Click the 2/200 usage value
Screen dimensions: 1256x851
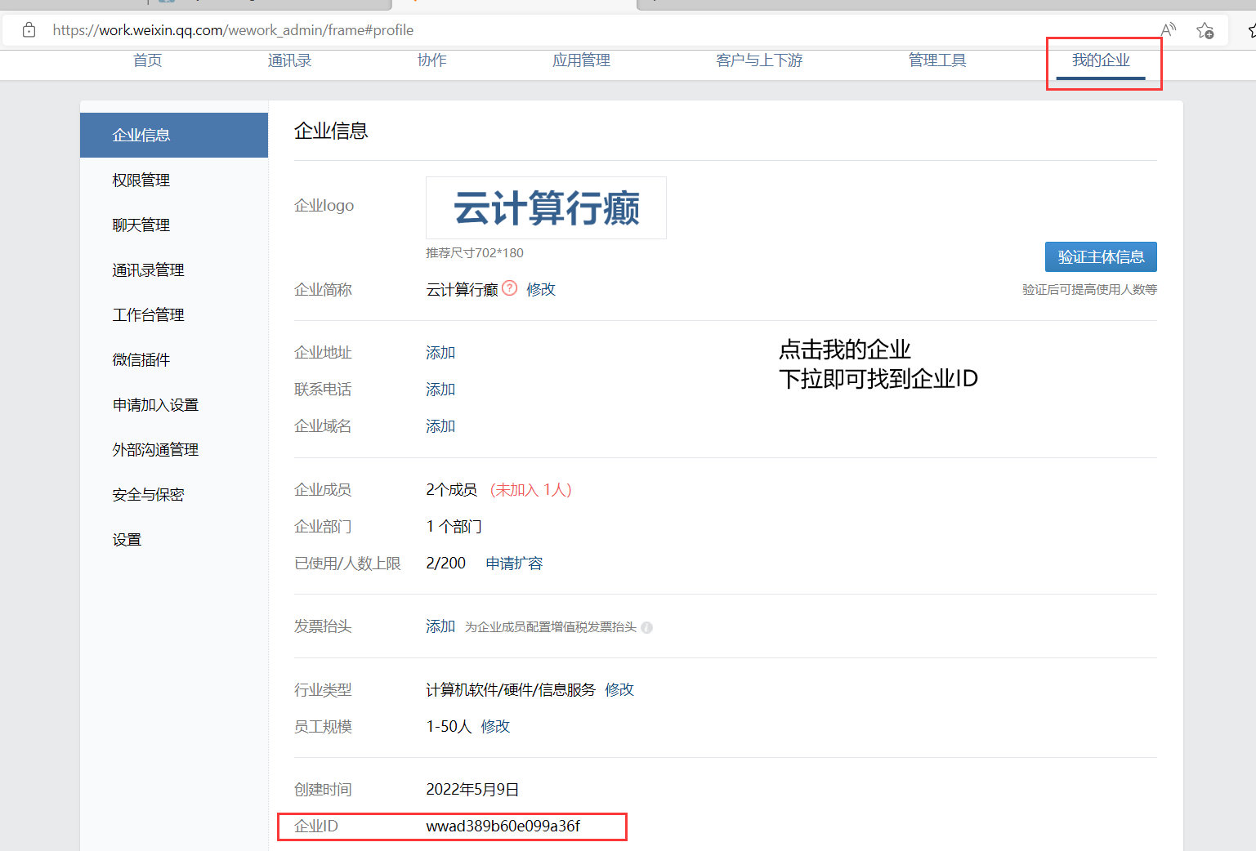tap(446, 564)
